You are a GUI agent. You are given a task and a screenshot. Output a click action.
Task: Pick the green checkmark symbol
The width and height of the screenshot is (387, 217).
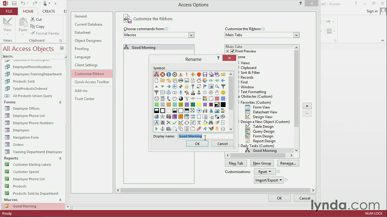coord(175,123)
